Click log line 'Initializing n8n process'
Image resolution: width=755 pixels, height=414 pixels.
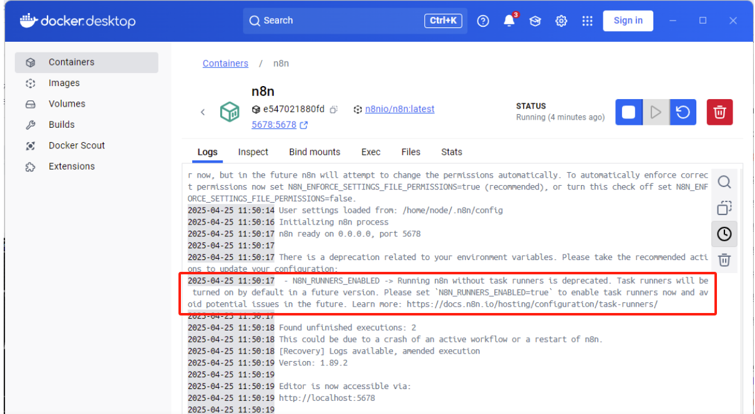pyautogui.click(x=334, y=222)
